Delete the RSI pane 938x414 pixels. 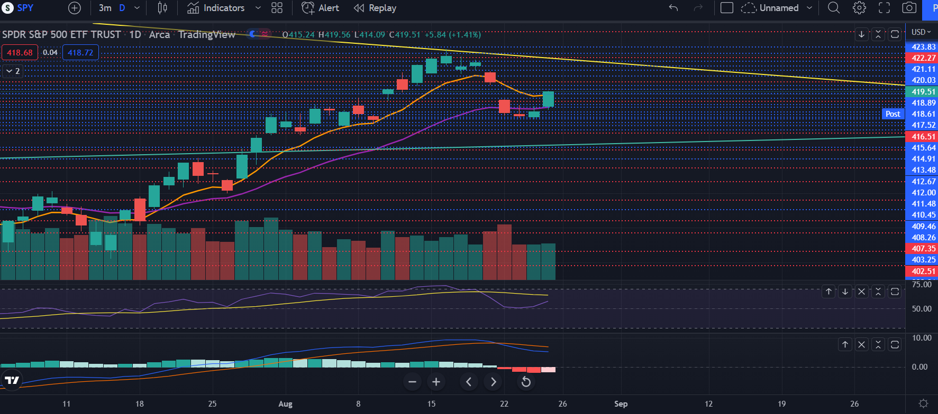pyautogui.click(x=862, y=291)
